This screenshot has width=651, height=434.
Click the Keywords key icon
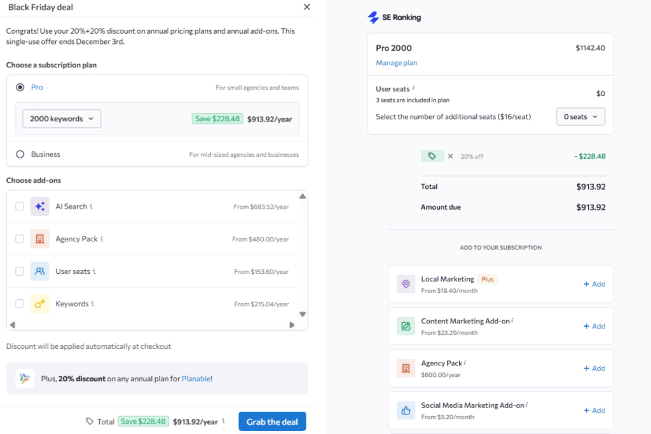(39, 304)
